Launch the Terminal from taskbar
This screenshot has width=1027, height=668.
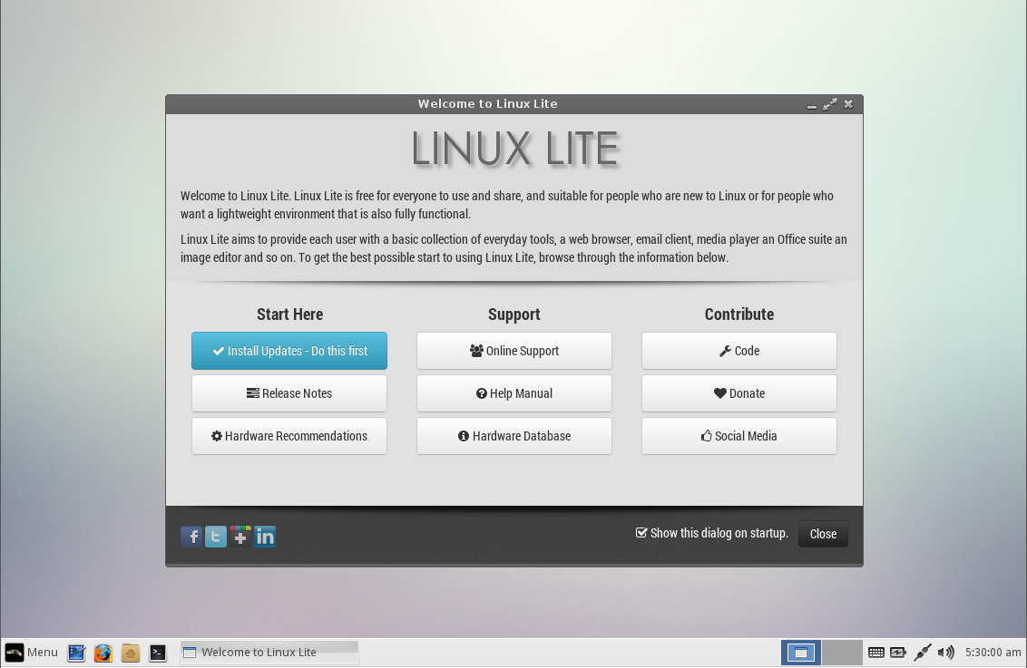pos(158,653)
